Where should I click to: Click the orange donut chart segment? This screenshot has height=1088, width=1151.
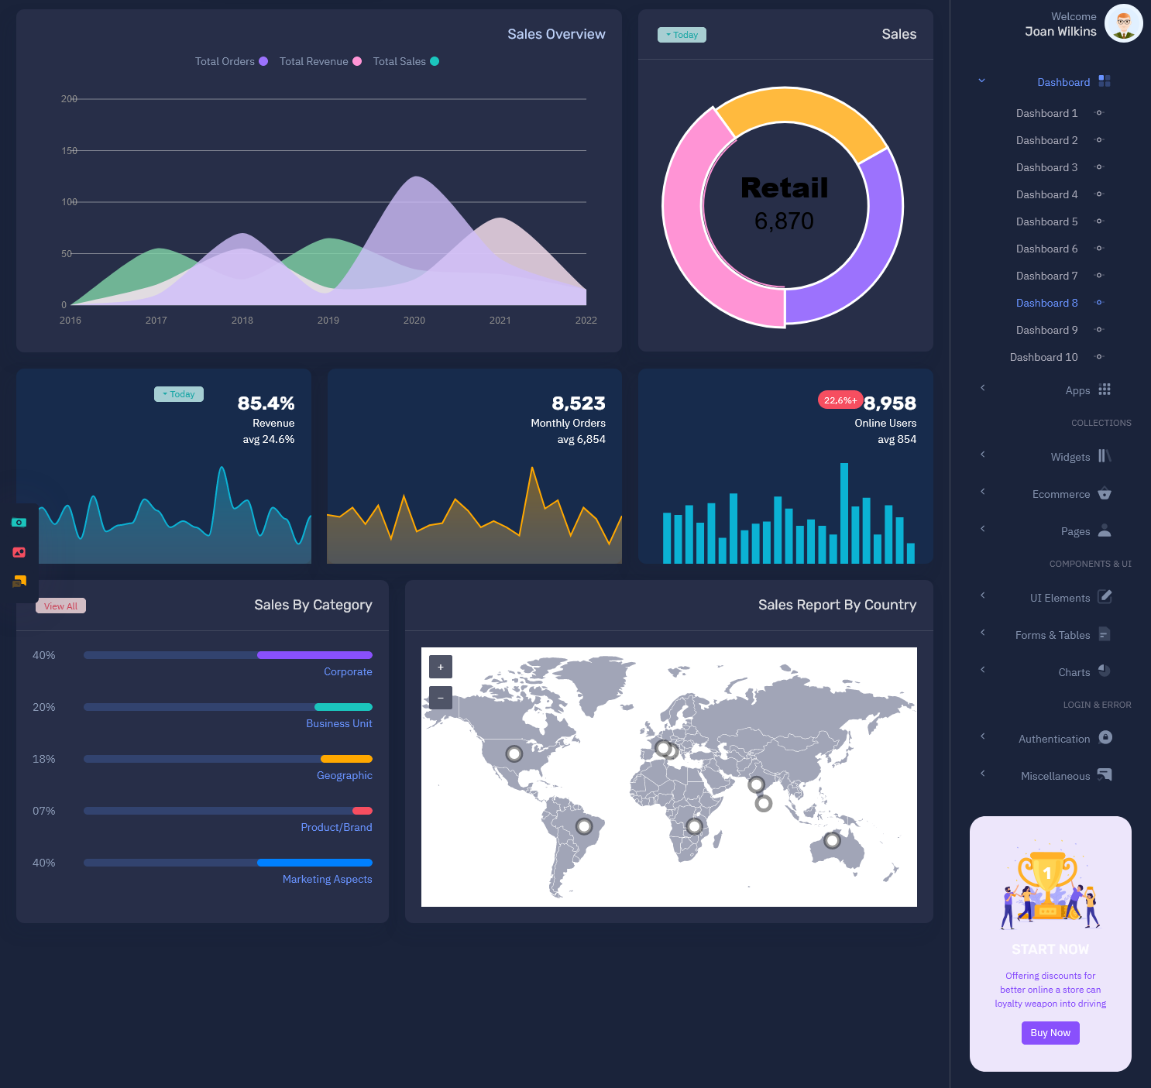tap(802, 107)
